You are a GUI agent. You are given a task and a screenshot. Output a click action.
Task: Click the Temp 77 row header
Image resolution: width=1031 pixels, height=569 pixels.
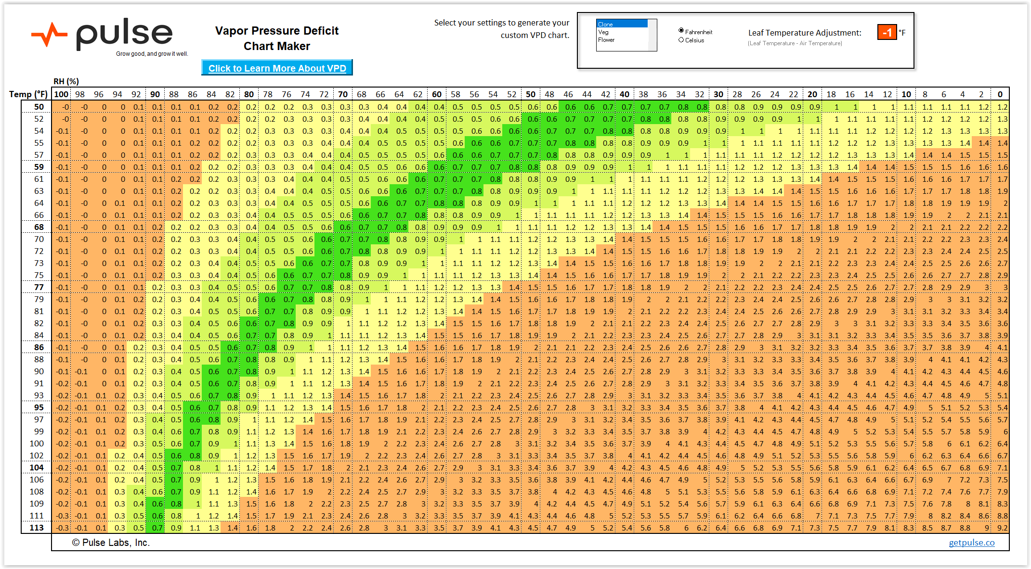point(39,287)
